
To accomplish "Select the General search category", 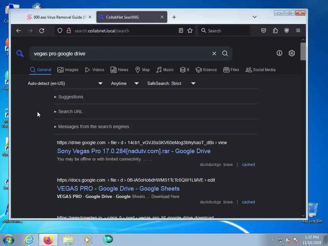I will tap(41, 70).
